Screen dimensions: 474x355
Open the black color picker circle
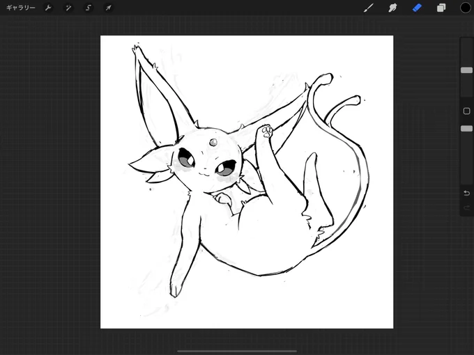tap(465, 8)
